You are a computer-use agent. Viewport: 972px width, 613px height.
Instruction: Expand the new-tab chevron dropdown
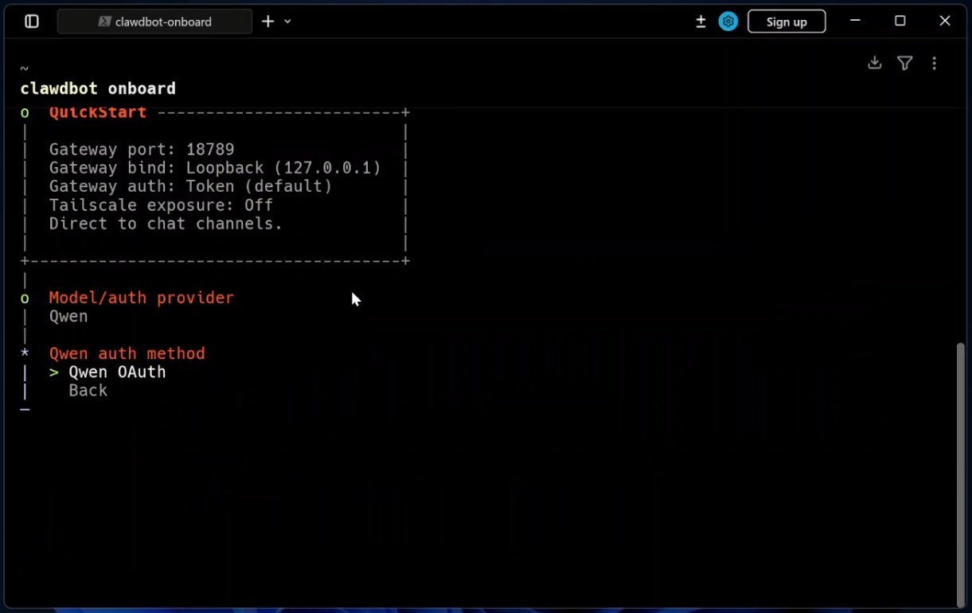[x=287, y=21]
